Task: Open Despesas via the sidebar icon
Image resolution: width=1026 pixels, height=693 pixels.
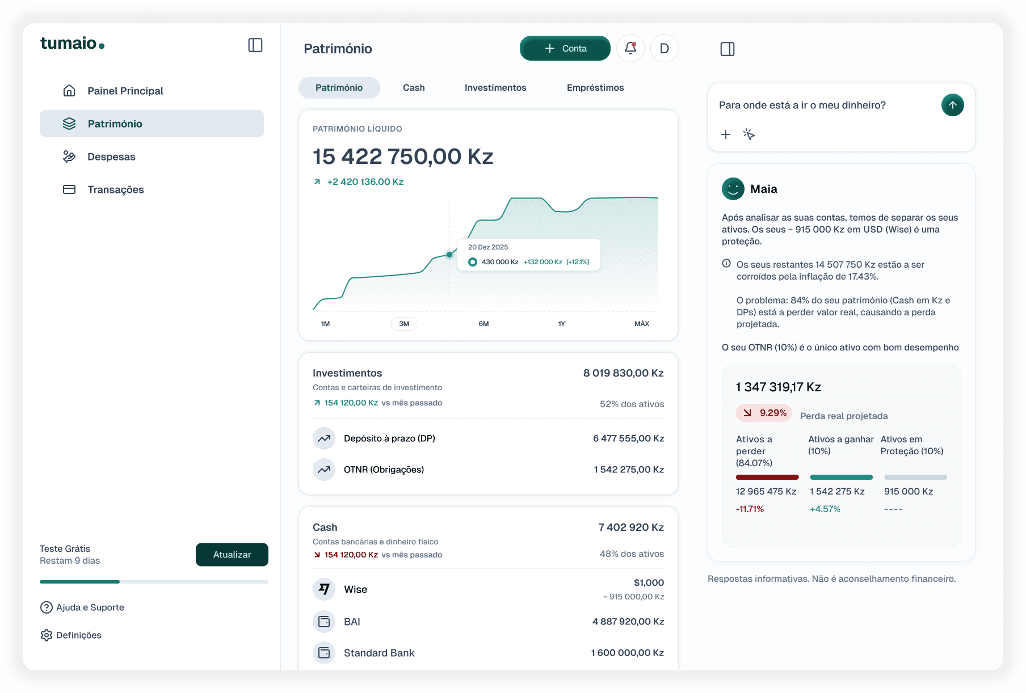Action: click(x=69, y=157)
